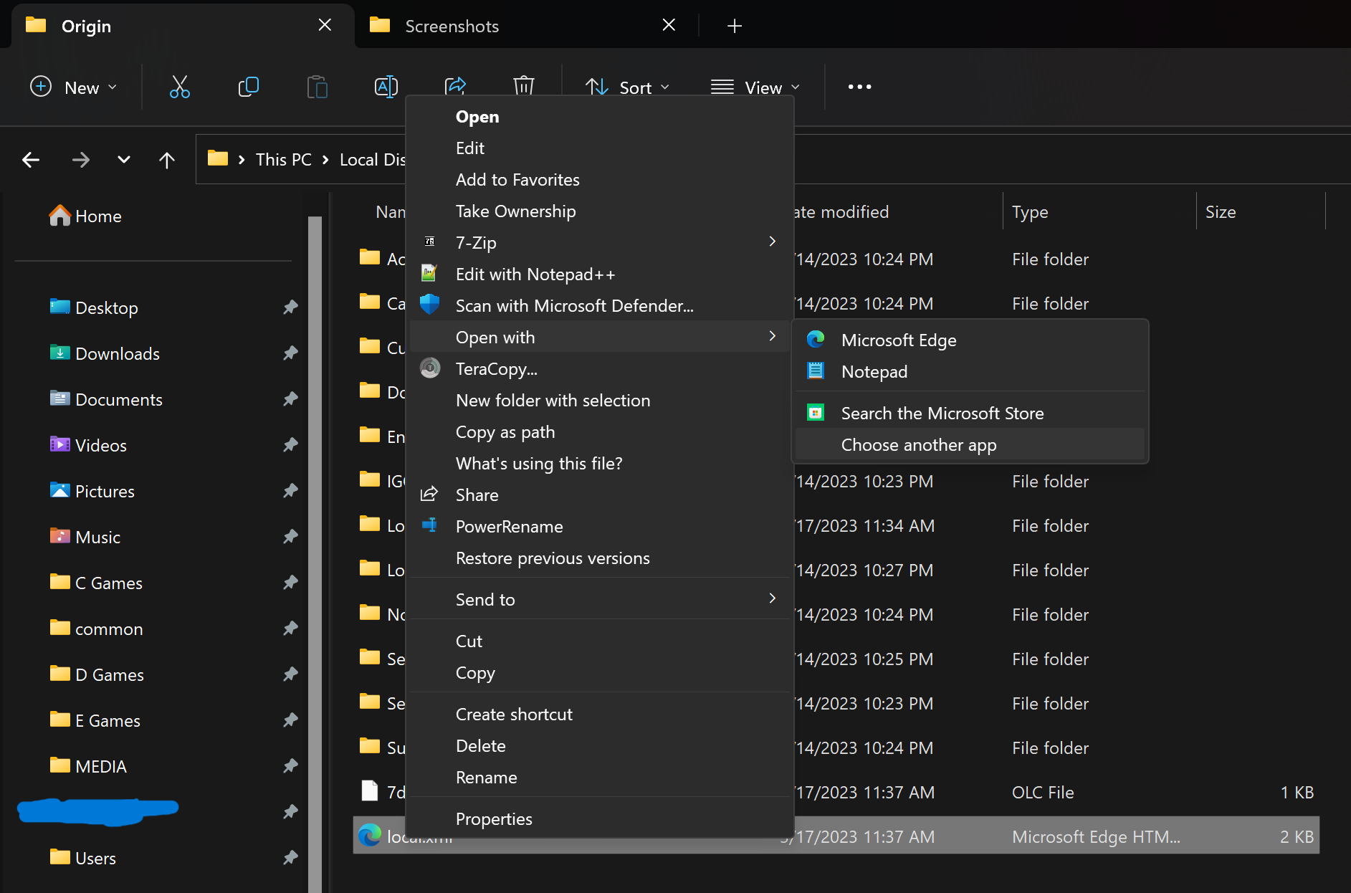Choose Notepad in Open with submenu

[x=874, y=372]
